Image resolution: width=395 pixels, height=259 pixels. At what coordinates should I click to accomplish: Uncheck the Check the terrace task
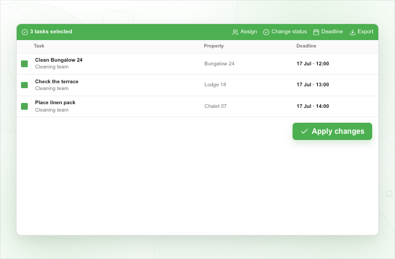click(x=25, y=85)
